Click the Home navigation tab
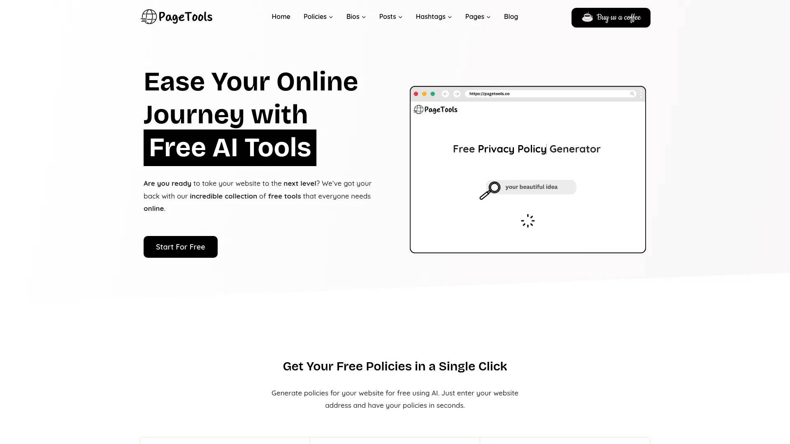This screenshot has height=444, width=790. pos(281,16)
